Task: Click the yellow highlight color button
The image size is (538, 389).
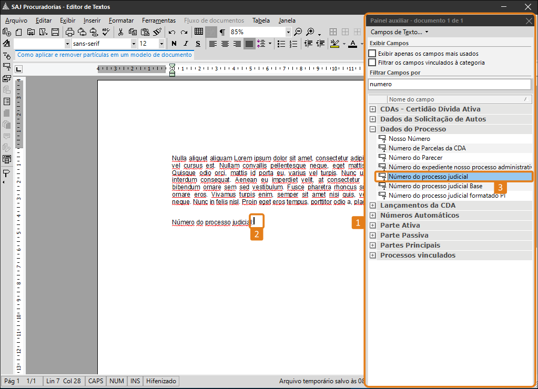Action: 334,44
